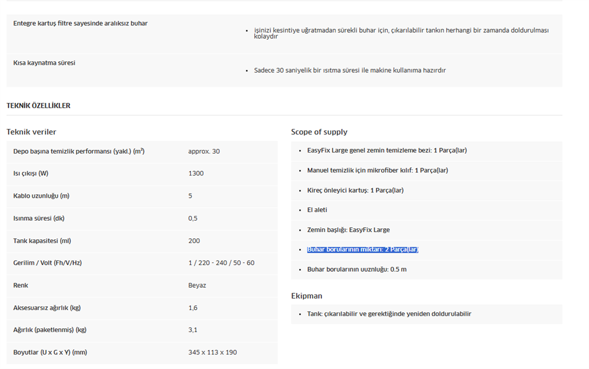Image resolution: width=589 pixels, height=369 pixels.
Task: Click the El aleti list item
Action: [x=317, y=210]
